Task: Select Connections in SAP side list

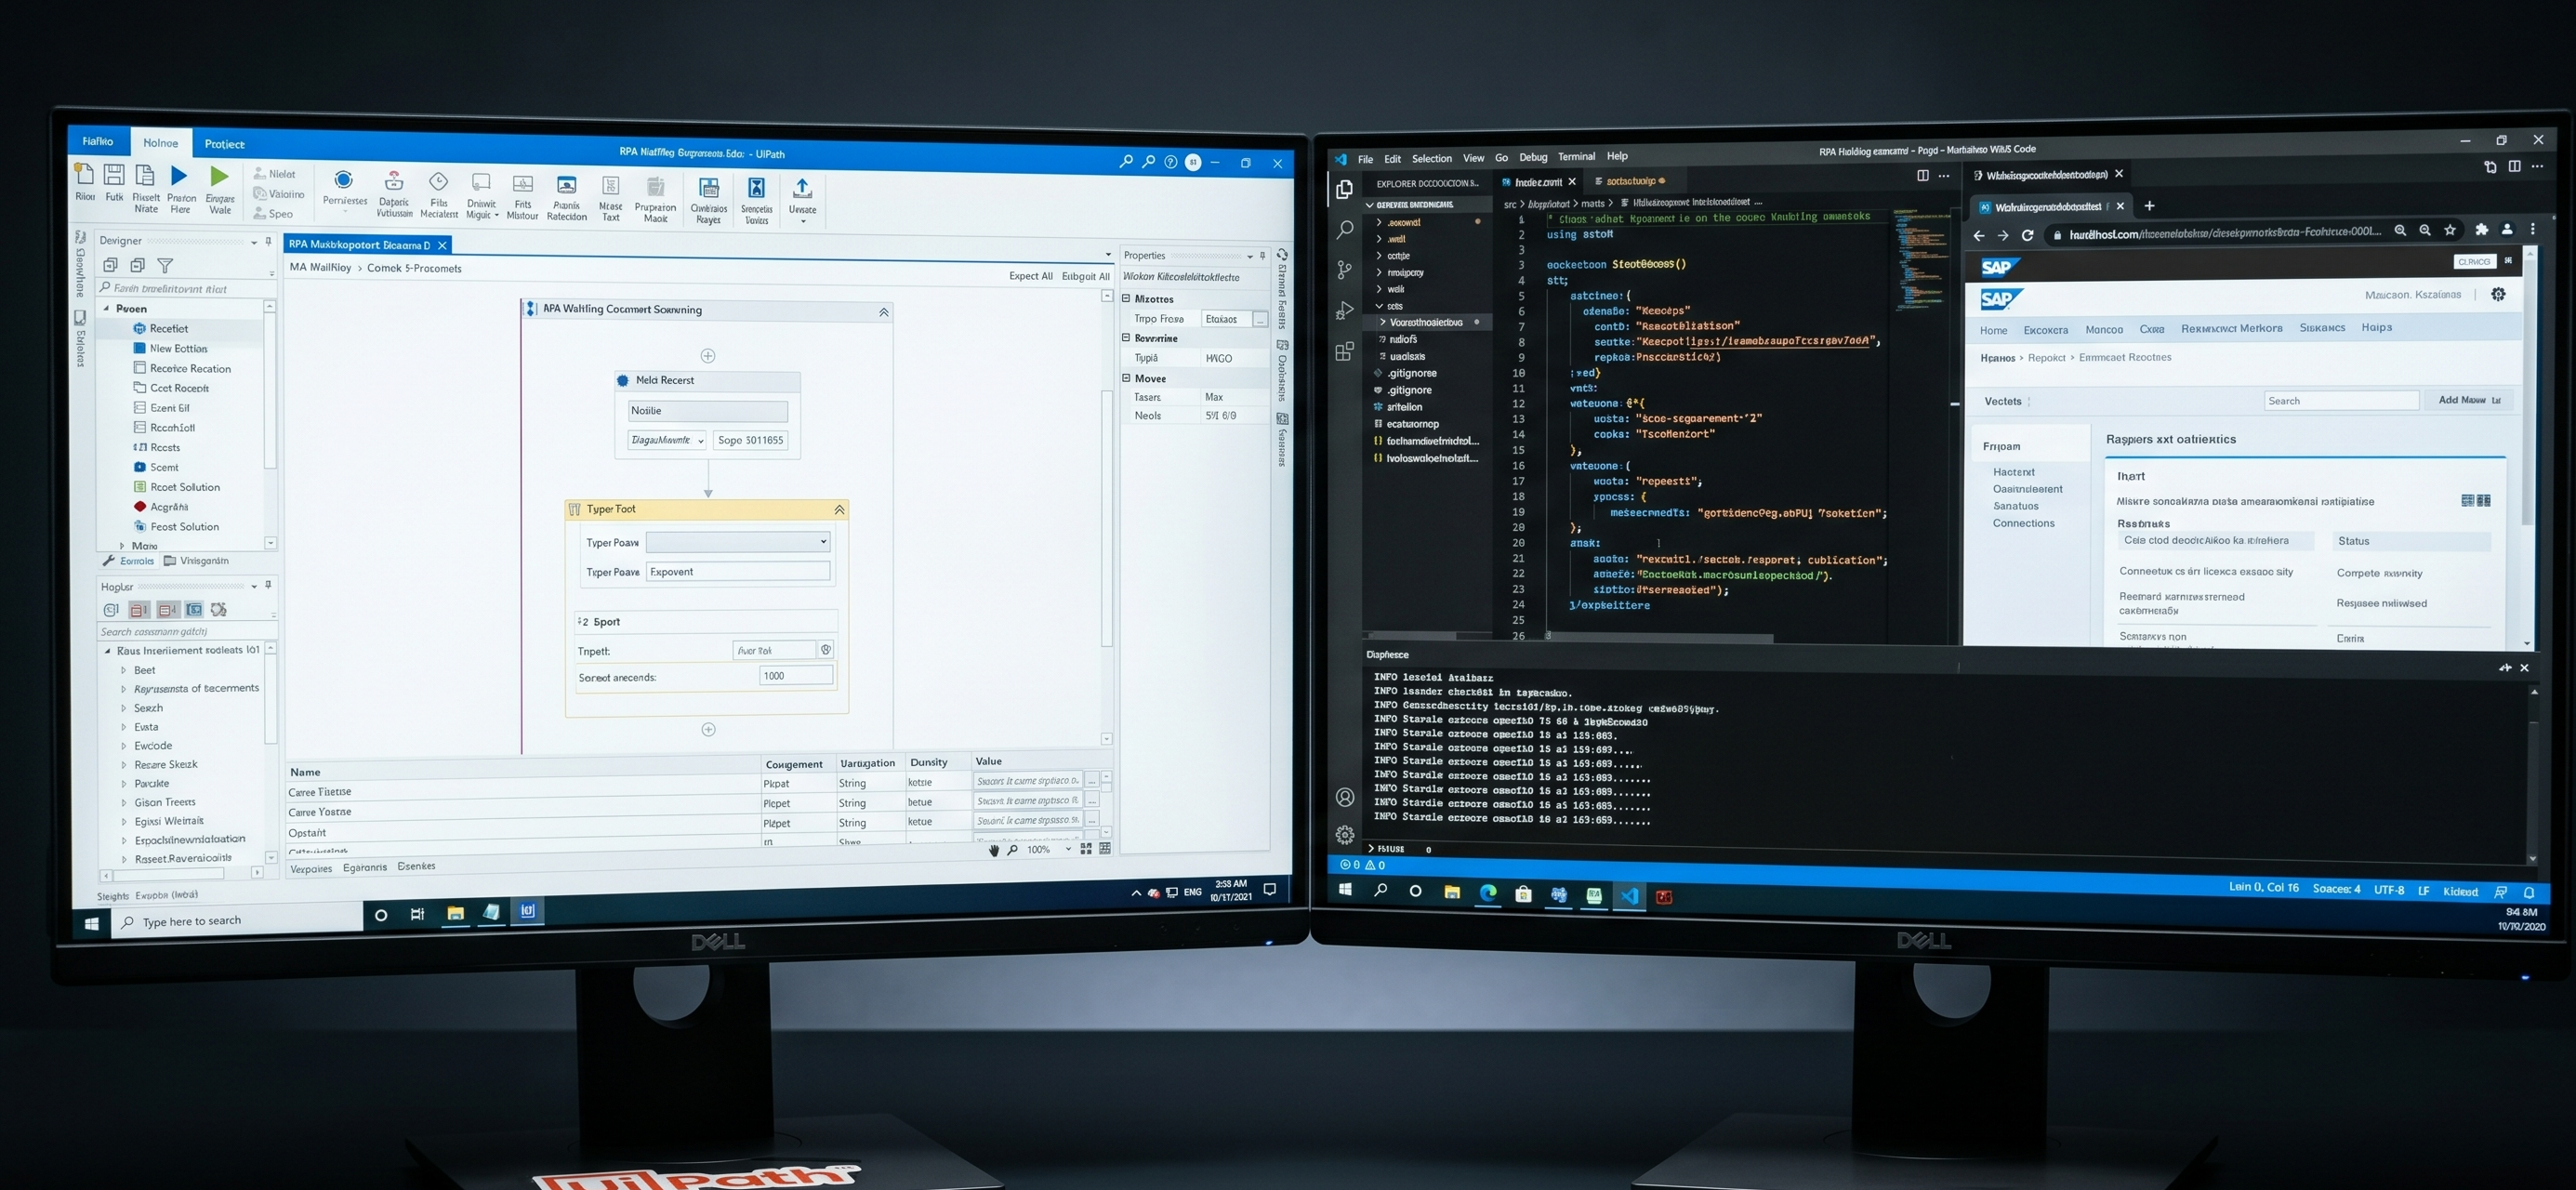Action: [2023, 523]
